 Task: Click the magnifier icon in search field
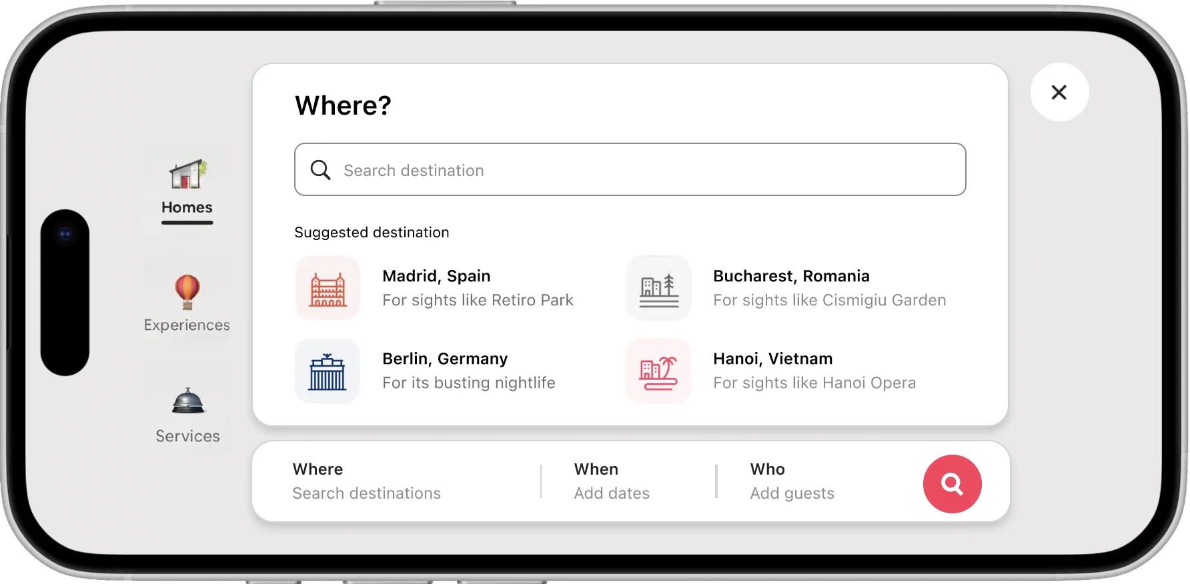click(321, 170)
